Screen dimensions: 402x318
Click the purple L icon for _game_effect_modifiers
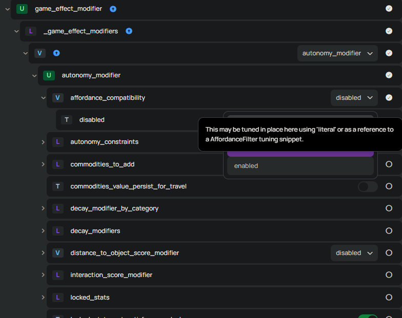[x=31, y=31]
